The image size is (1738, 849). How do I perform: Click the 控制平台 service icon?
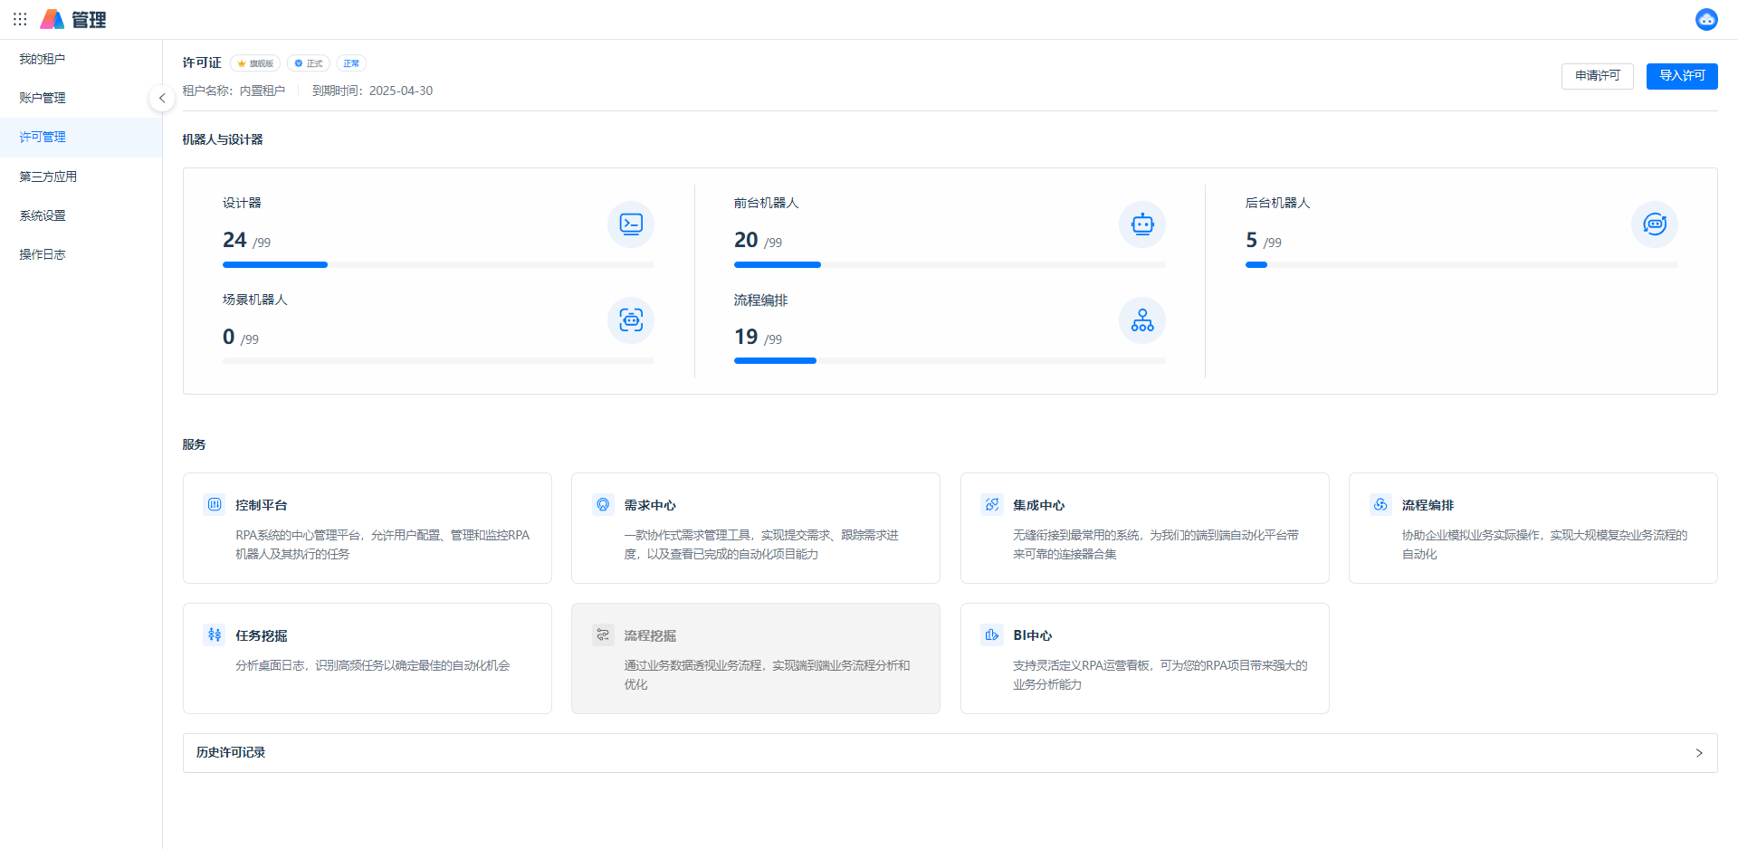coord(215,505)
